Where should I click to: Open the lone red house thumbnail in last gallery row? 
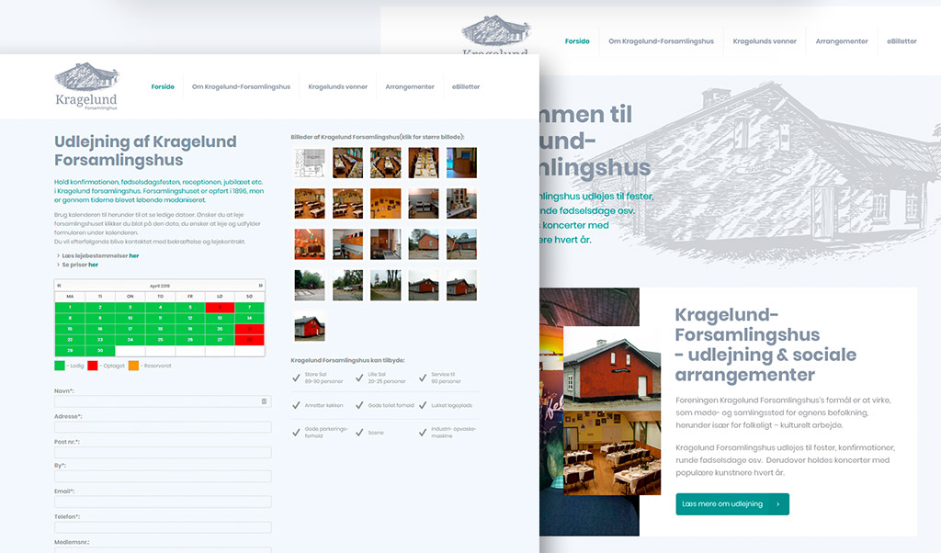(310, 326)
